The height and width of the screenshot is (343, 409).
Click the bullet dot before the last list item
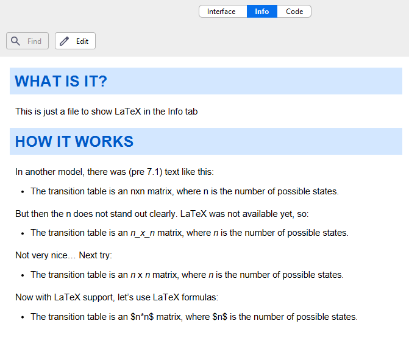(23, 317)
